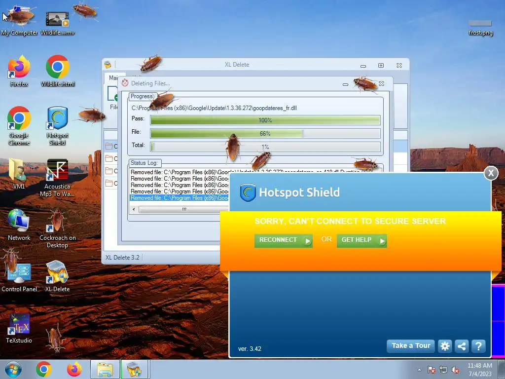Open the Network desktop icon
The width and height of the screenshot is (505, 379).
[x=19, y=225]
